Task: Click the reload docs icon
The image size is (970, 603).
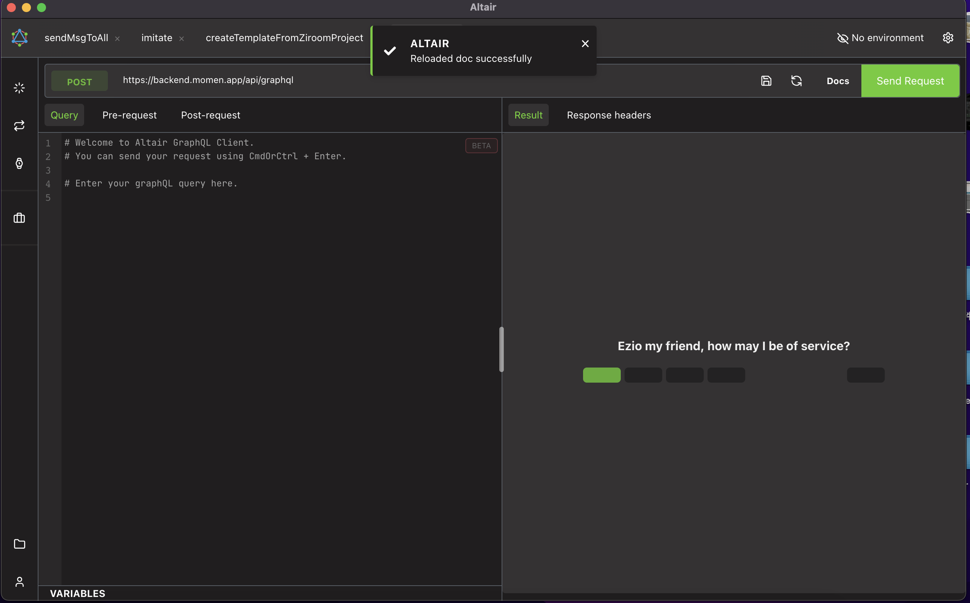Action: click(796, 81)
